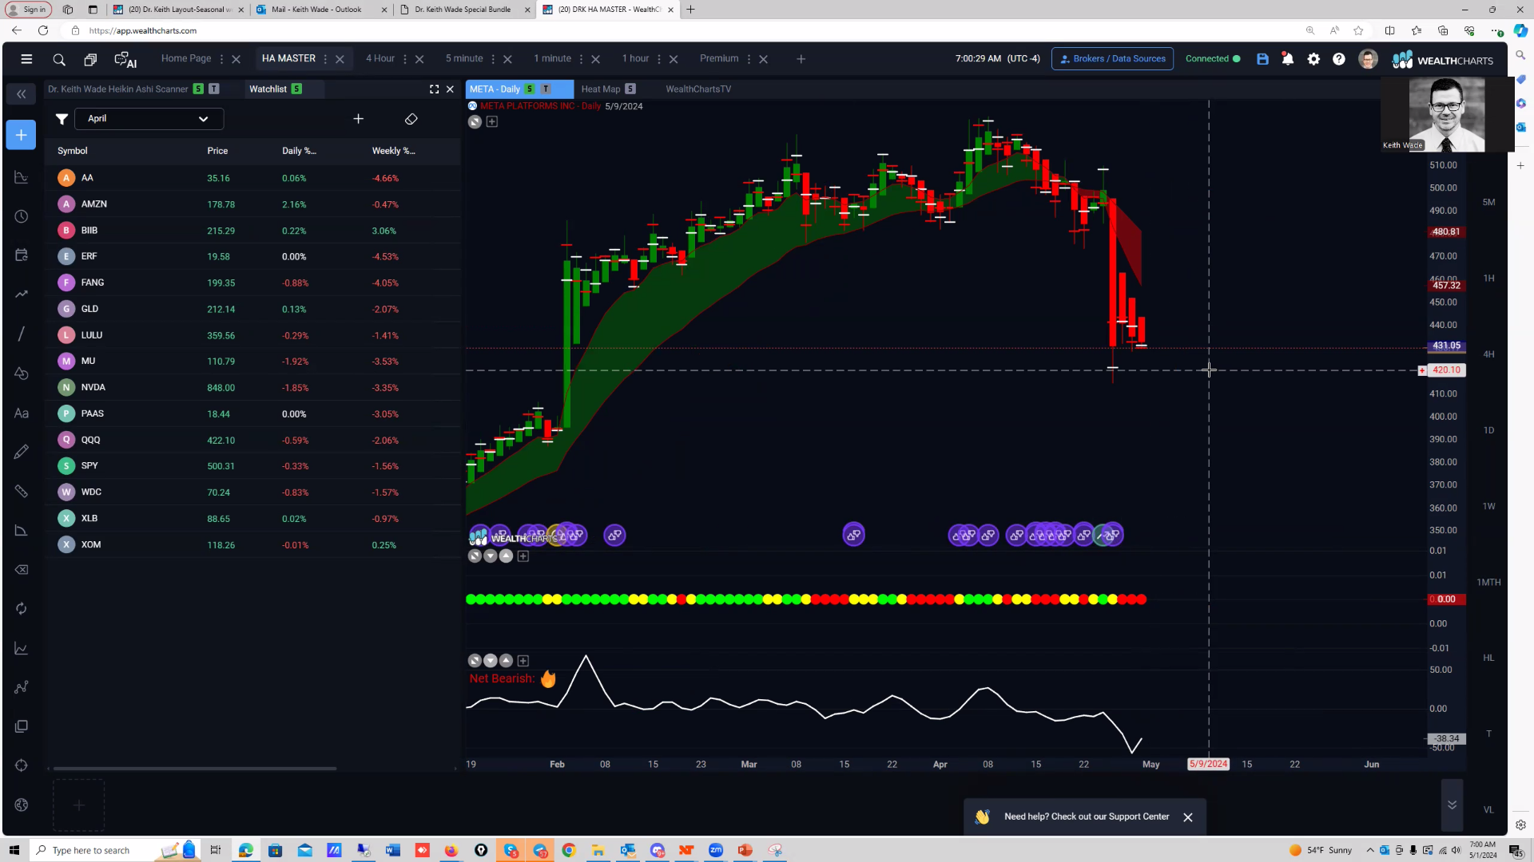Open Dr. Keith Wade Heikin Ashi Scanner tab
This screenshot has height=862, width=1534.
[118, 89]
